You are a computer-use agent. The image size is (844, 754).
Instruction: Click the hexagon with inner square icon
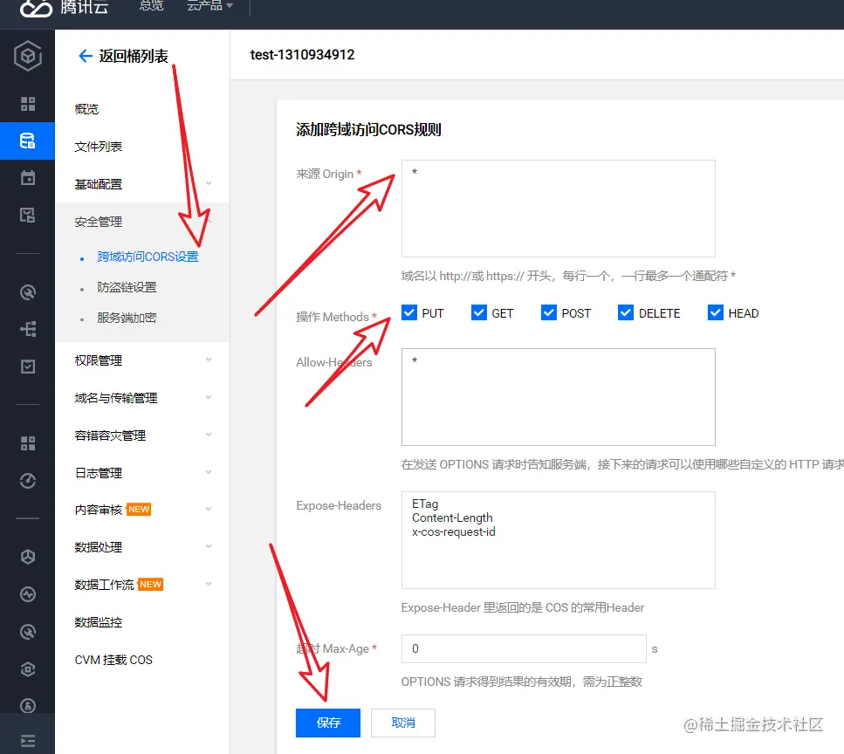pyautogui.click(x=27, y=669)
